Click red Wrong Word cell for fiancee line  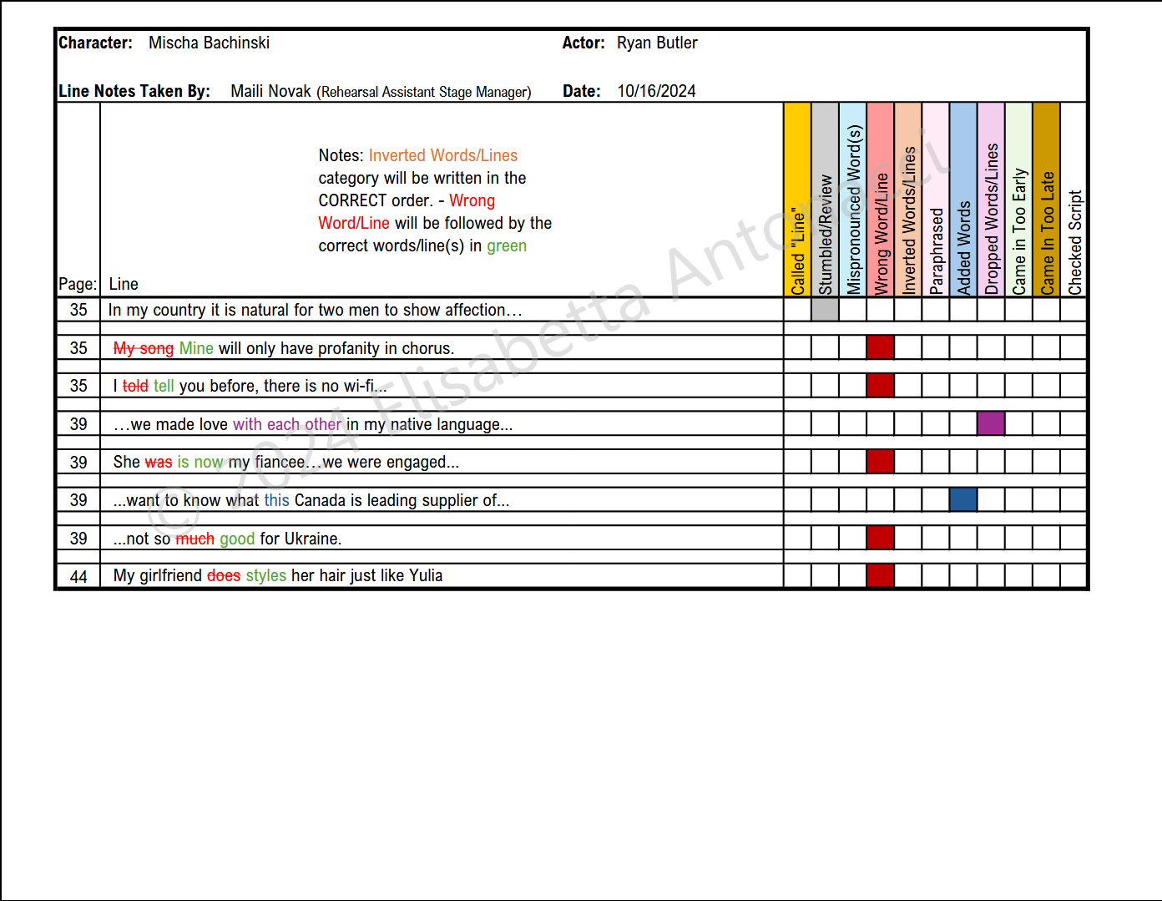880,462
